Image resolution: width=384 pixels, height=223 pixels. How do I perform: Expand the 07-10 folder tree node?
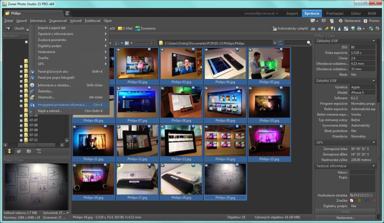click(x=21, y=135)
